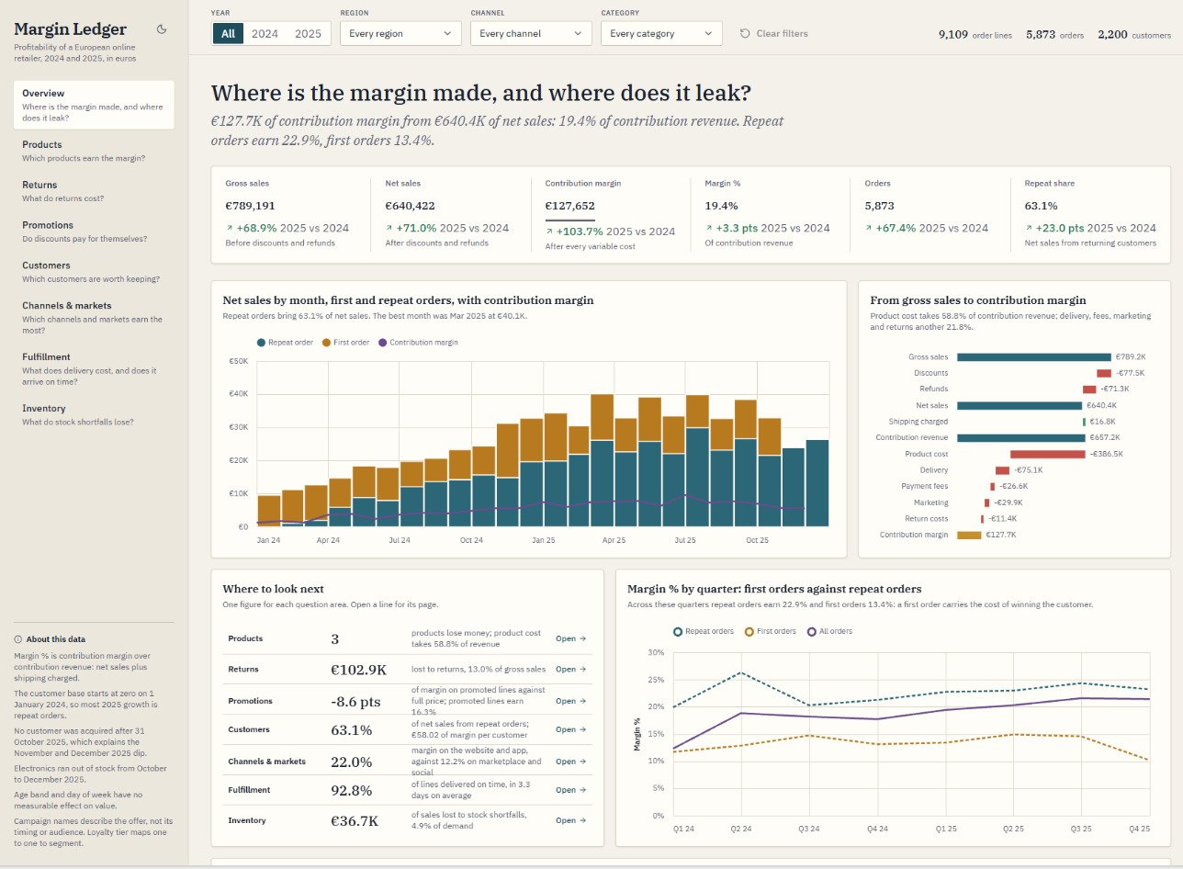Click the info icon beside About this data
The image size is (1183, 869).
18,639
